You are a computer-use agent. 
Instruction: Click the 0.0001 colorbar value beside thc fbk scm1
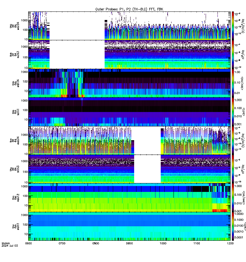pyautogui.click(x=239, y=237)
